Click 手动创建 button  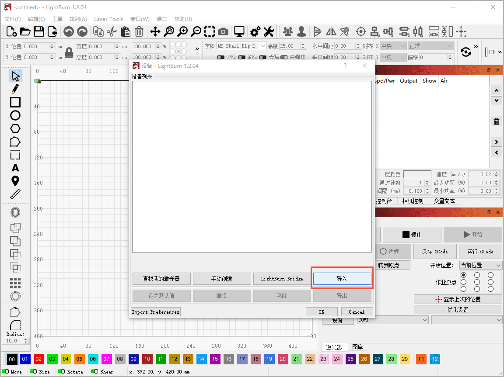pos(222,279)
